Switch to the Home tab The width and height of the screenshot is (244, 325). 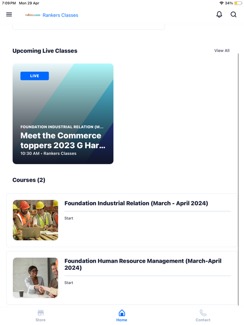click(x=122, y=316)
